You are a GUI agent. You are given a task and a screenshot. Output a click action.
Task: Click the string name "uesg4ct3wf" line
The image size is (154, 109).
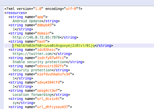35,91
